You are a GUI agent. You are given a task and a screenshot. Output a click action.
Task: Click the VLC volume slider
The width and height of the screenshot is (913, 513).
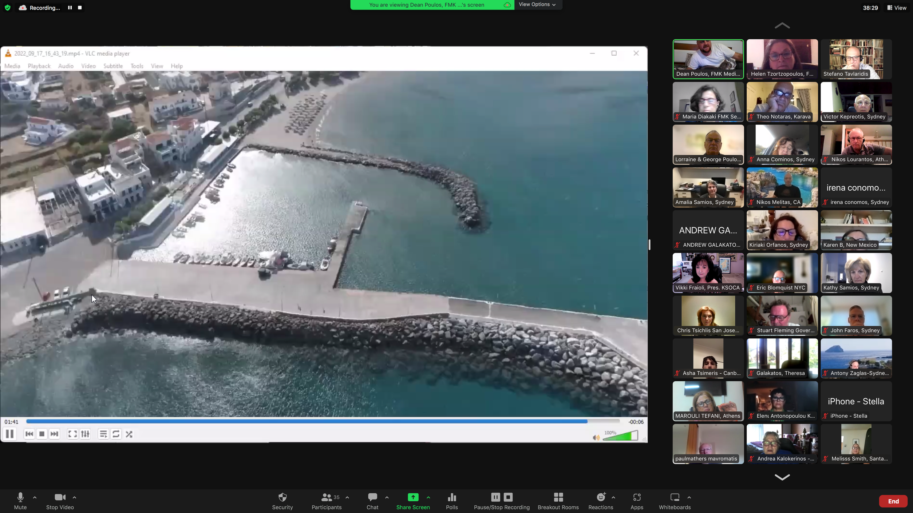click(620, 436)
